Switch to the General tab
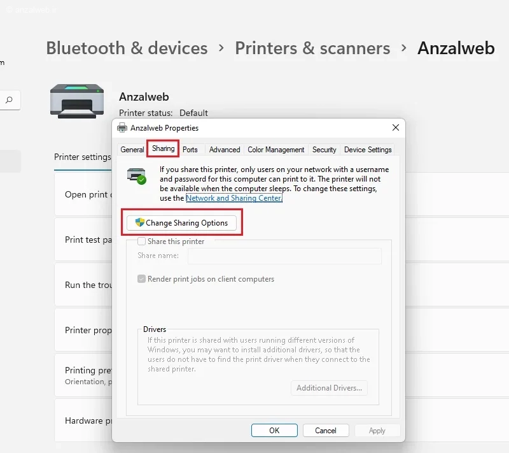 (x=132, y=150)
